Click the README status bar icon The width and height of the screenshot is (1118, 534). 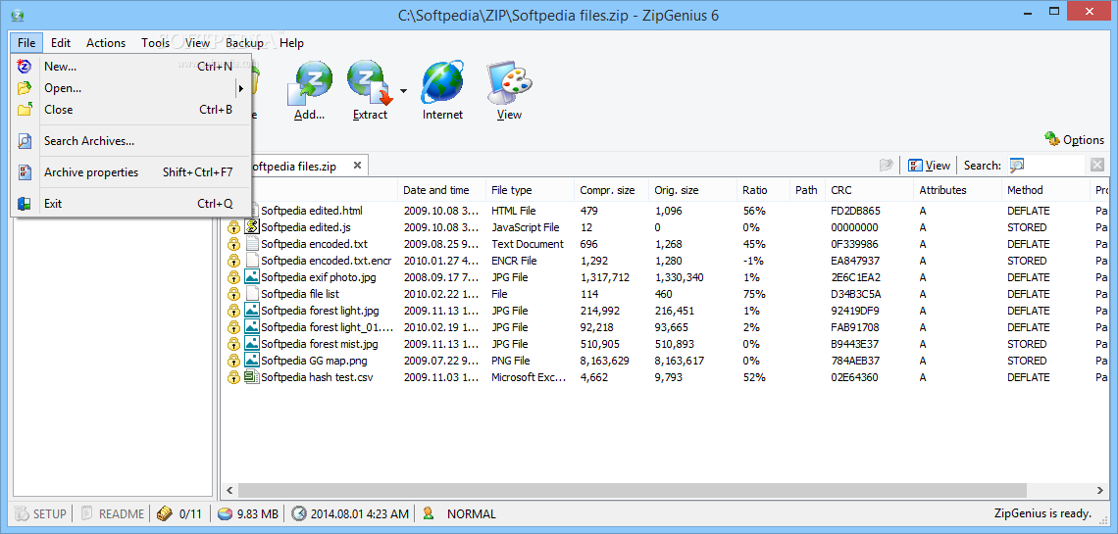87,513
